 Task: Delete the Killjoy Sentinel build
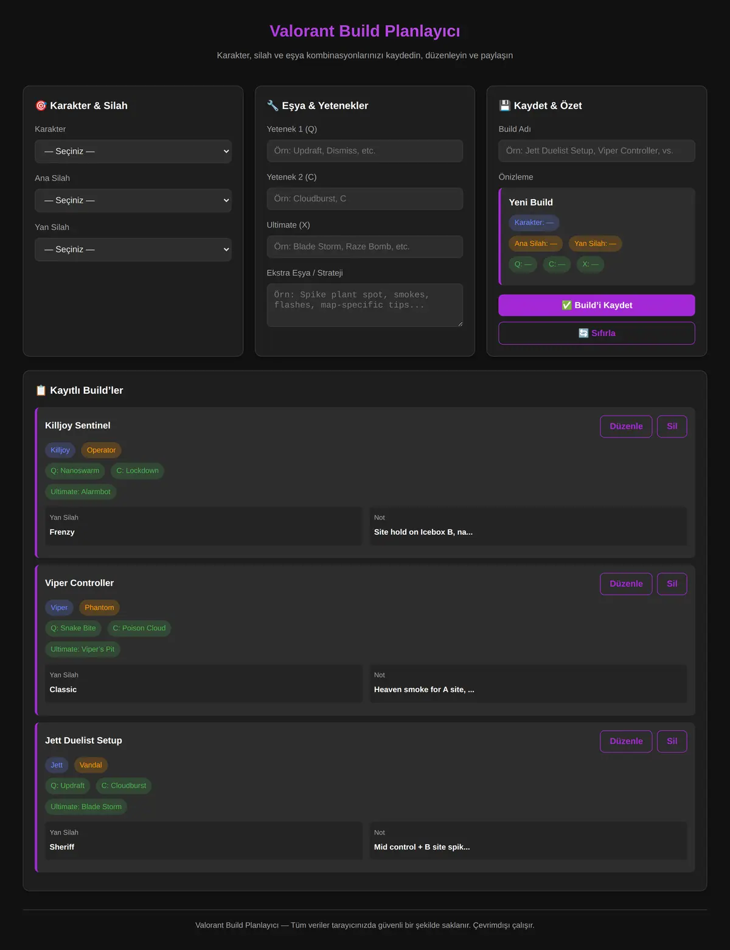[672, 426]
